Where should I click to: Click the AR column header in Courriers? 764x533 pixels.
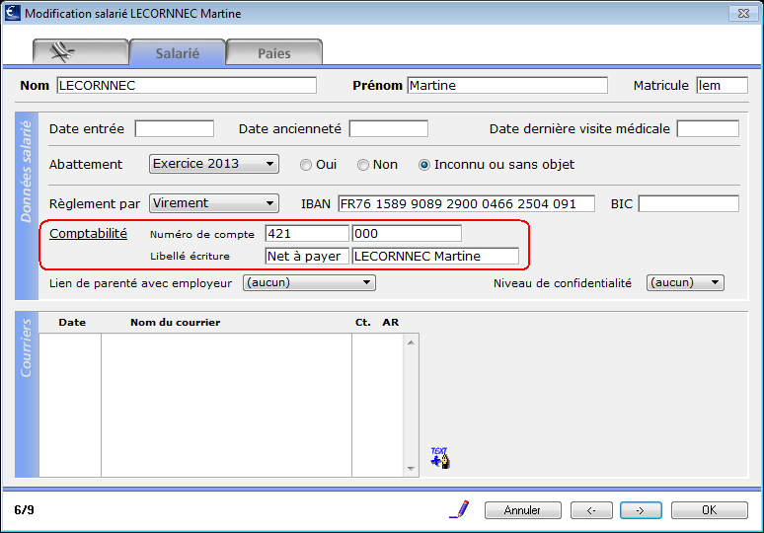(x=391, y=322)
